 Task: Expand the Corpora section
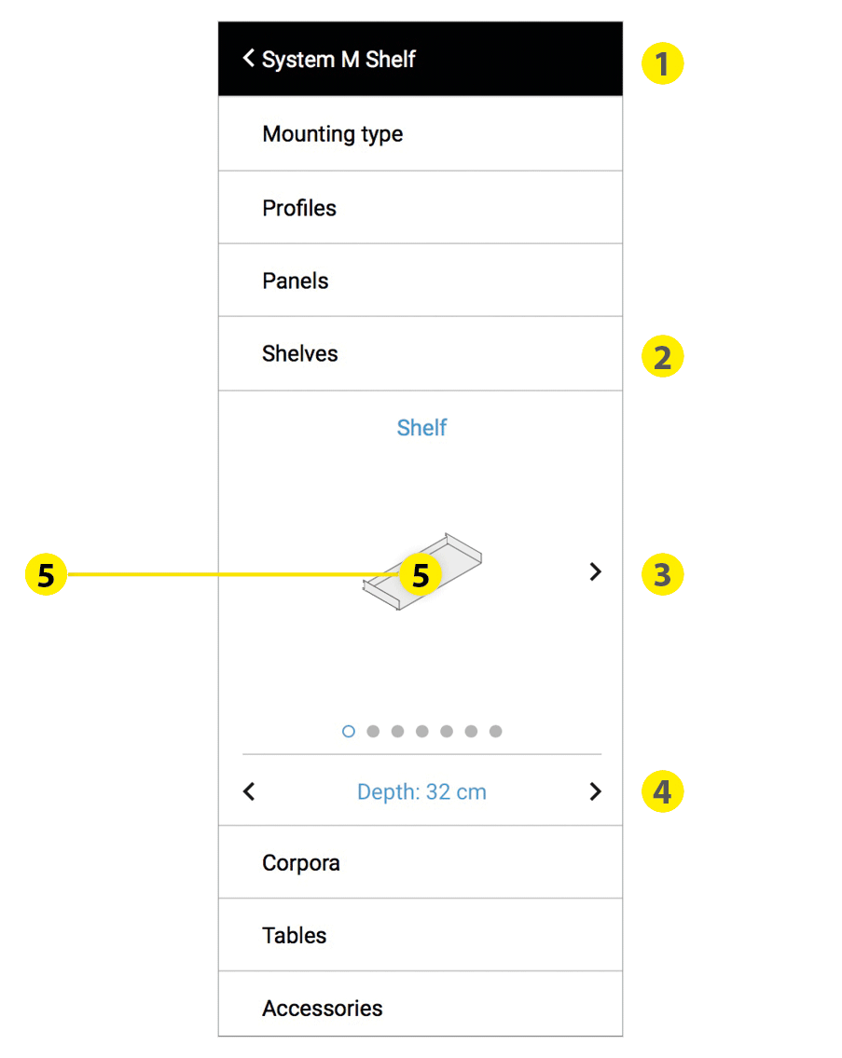coord(301,863)
